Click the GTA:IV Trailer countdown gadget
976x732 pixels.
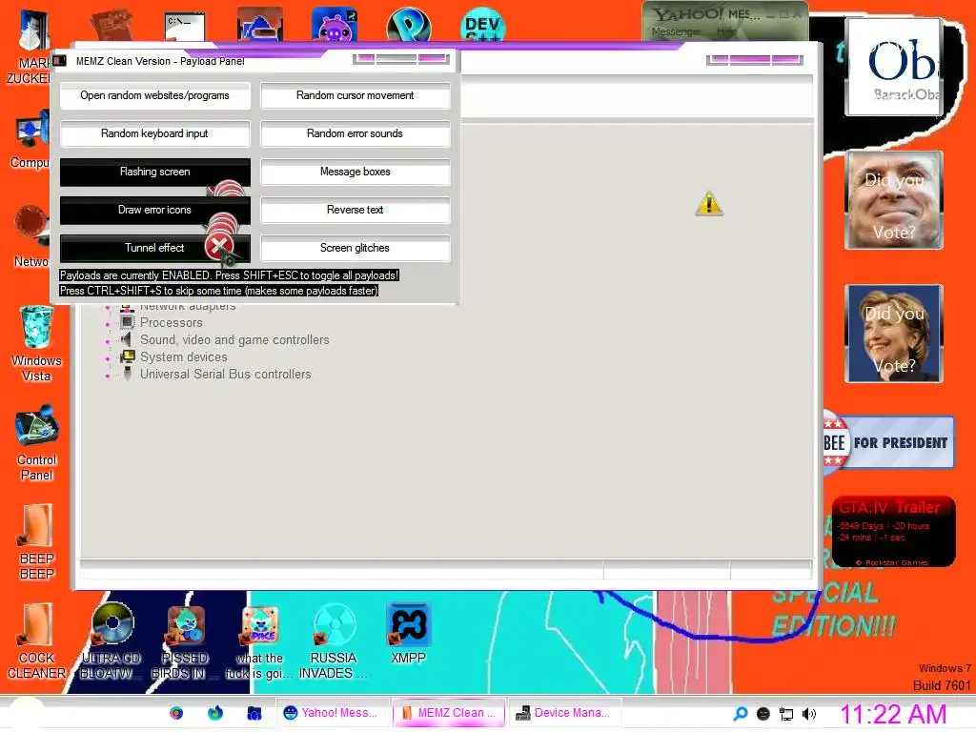tap(893, 532)
